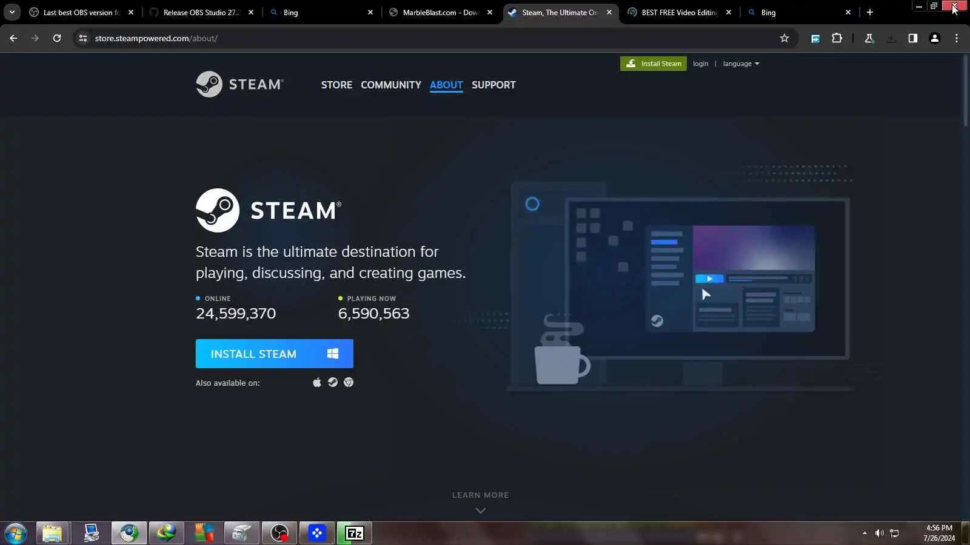Viewport: 970px width, 545px height.
Task: Switch to the MarbleBlast.com tab
Action: pyautogui.click(x=440, y=12)
